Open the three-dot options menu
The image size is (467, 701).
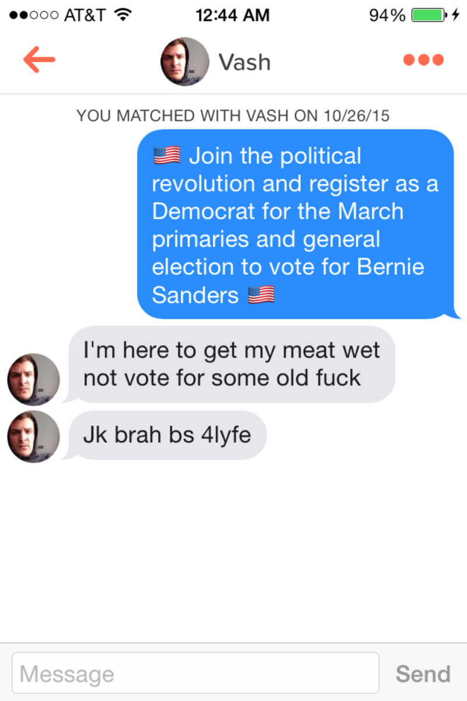point(424,60)
